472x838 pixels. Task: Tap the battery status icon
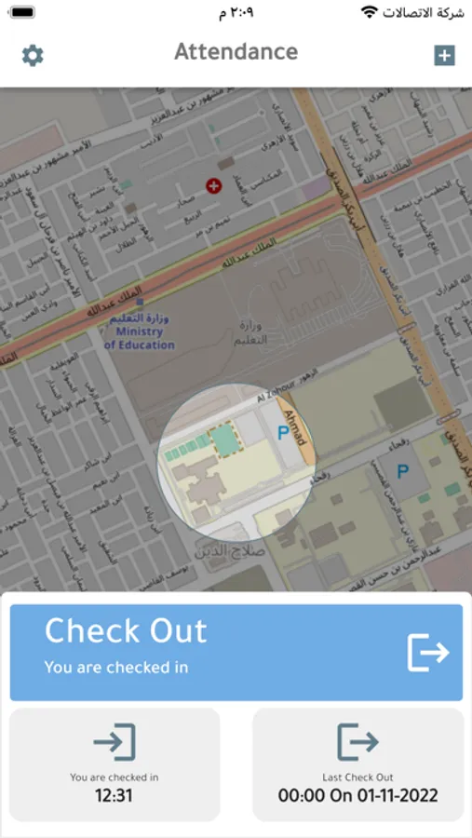[x=21, y=12]
